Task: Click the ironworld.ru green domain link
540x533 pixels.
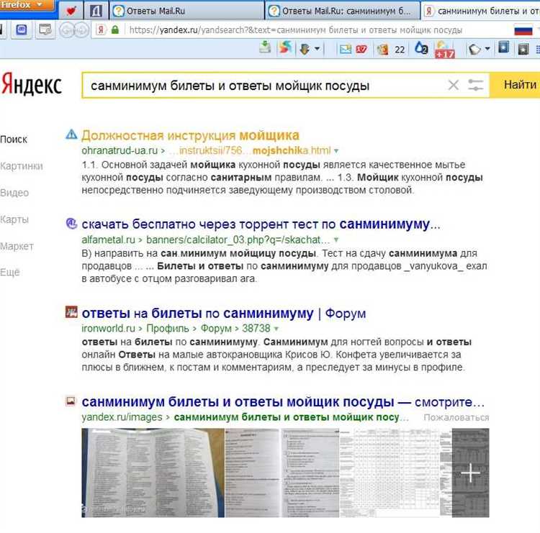Action: click(x=108, y=328)
